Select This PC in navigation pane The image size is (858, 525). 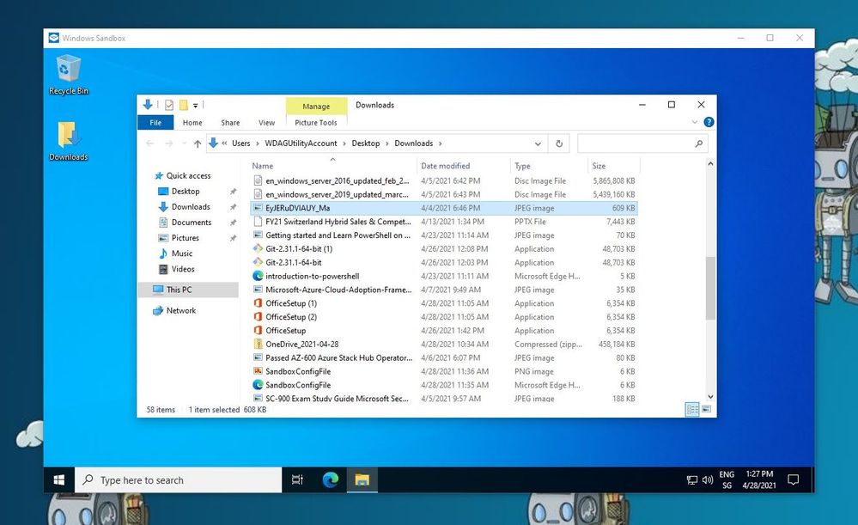click(x=188, y=290)
